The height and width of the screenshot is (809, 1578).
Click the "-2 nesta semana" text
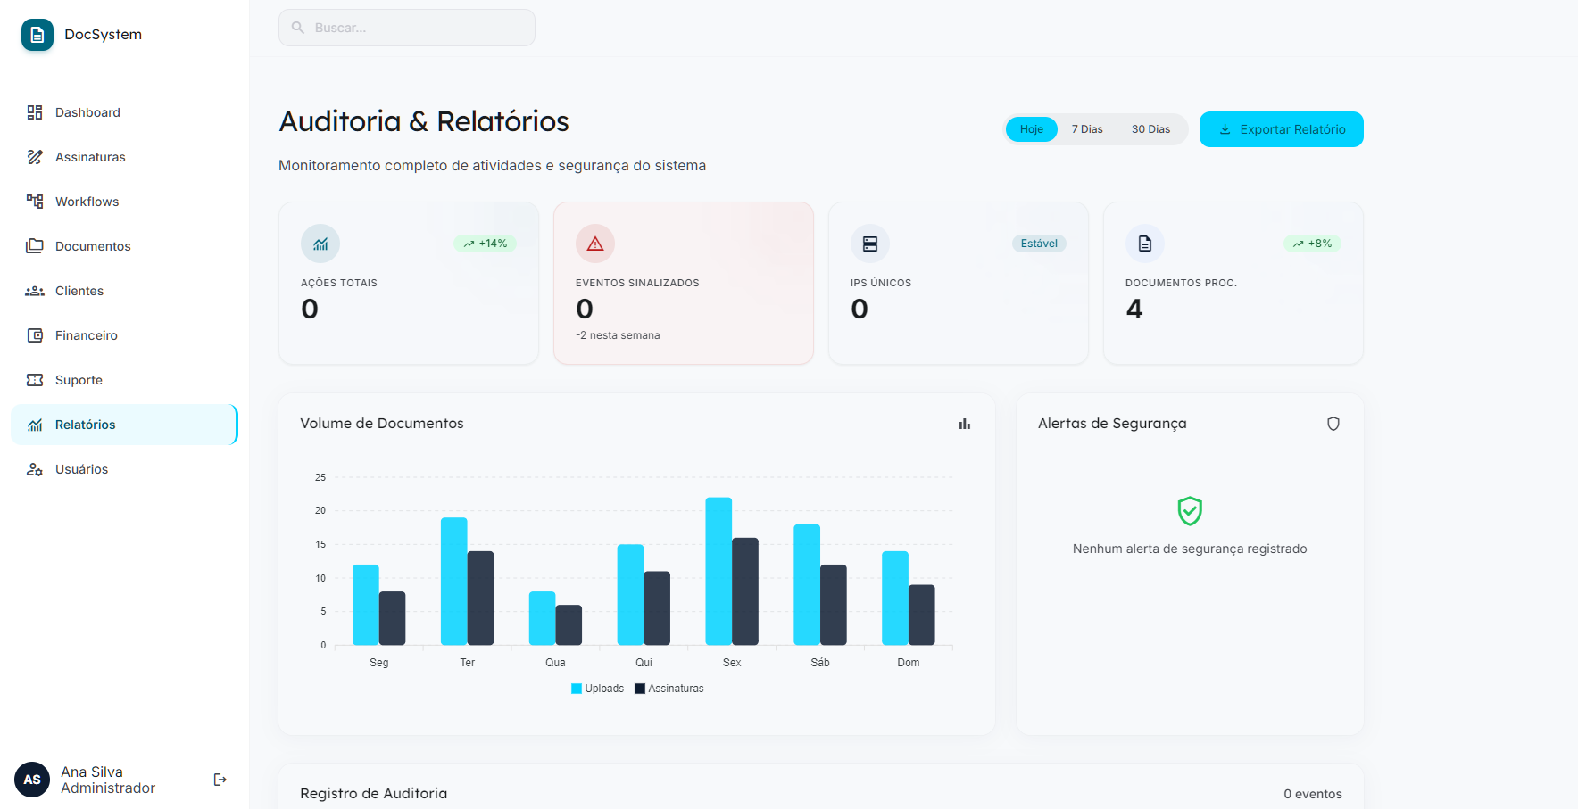coord(618,335)
